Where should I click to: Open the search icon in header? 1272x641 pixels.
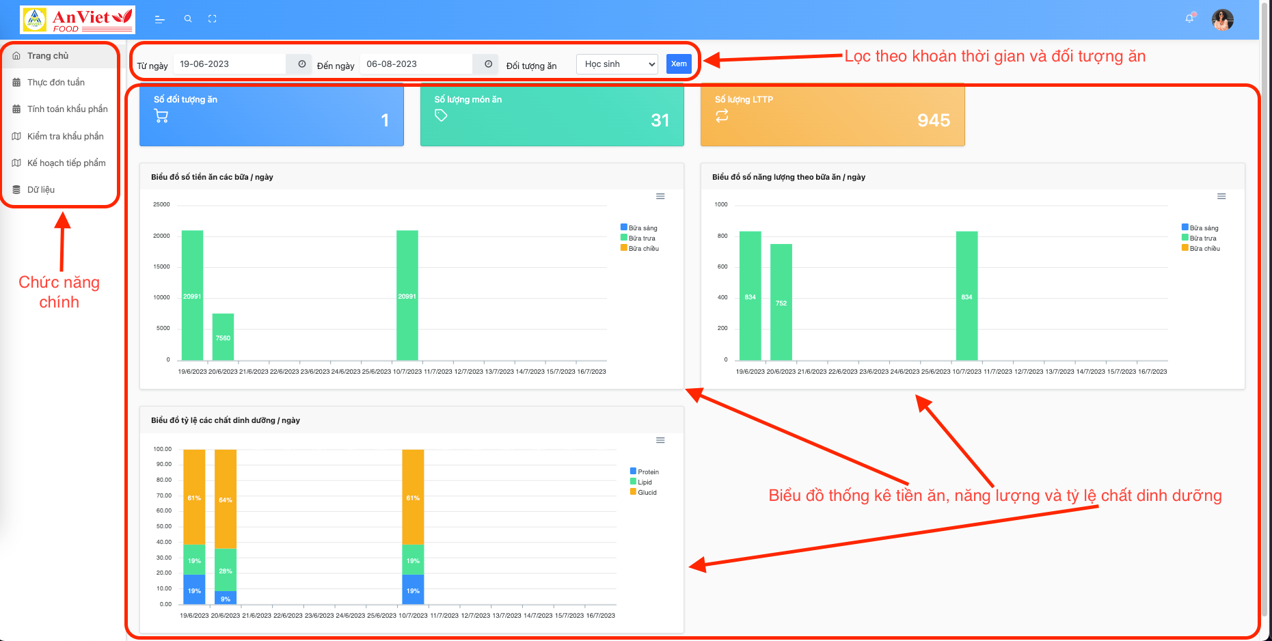188,19
